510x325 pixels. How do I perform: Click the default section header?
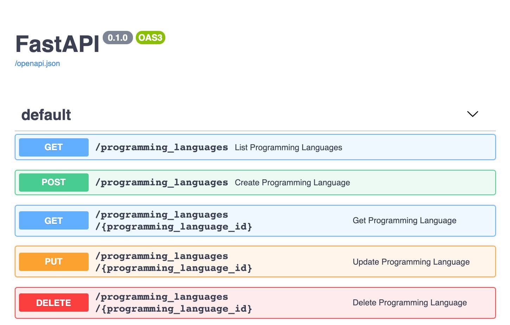coord(46,114)
